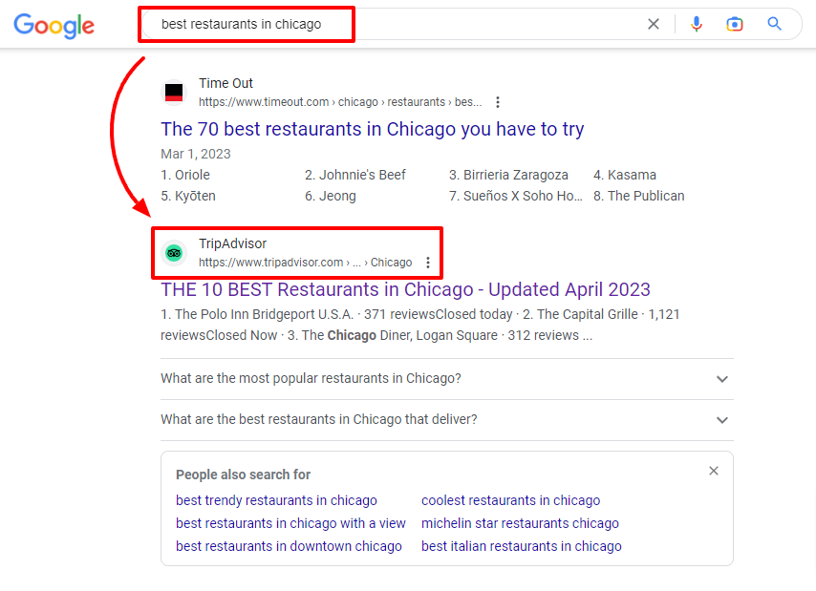Click the Time Out site name
The width and height of the screenshot is (816, 591).
coord(225,83)
